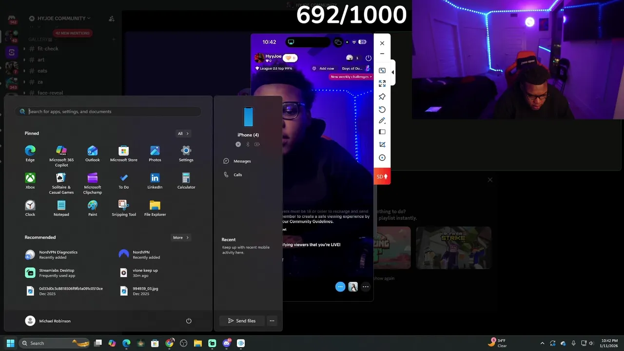Click battery icon under iPhone (4)

click(257, 144)
